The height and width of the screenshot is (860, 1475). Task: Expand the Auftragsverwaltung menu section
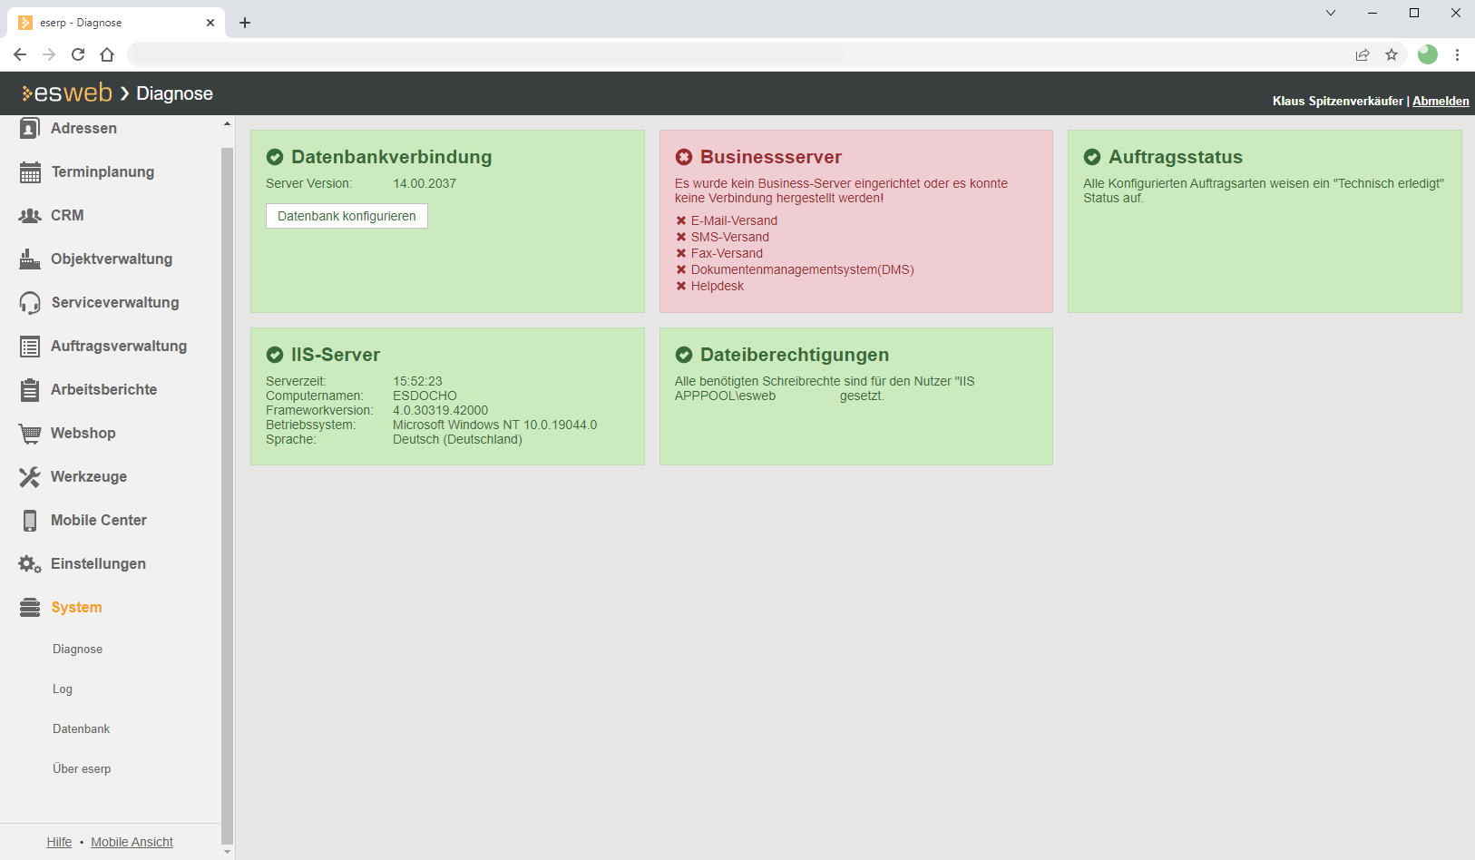point(118,347)
